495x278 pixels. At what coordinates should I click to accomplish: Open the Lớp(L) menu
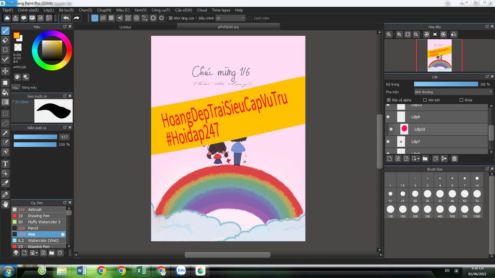pos(49,10)
